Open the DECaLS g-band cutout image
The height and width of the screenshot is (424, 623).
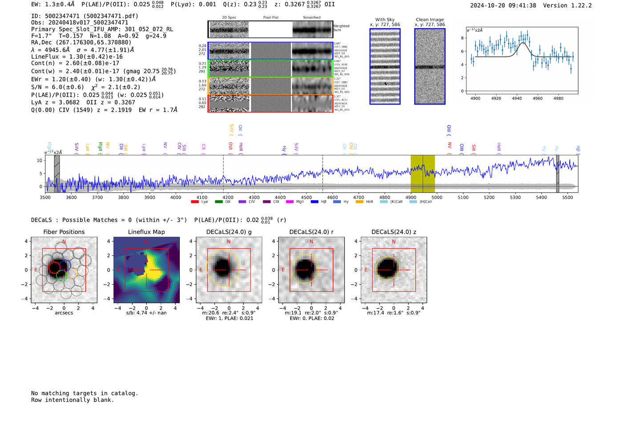[229, 270]
